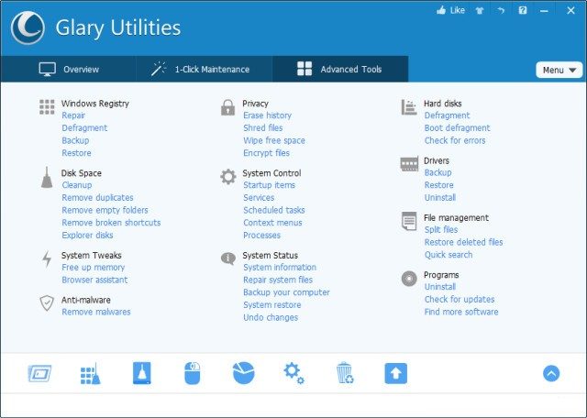Viewport: 587px width, 418px height.
Task: Click the undo arrow icon in title bar
Action: [x=501, y=11]
